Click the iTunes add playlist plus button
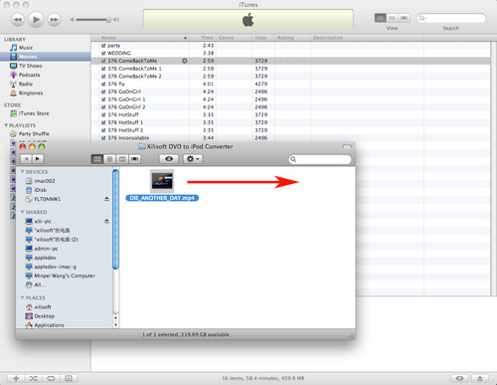 coord(16,378)
